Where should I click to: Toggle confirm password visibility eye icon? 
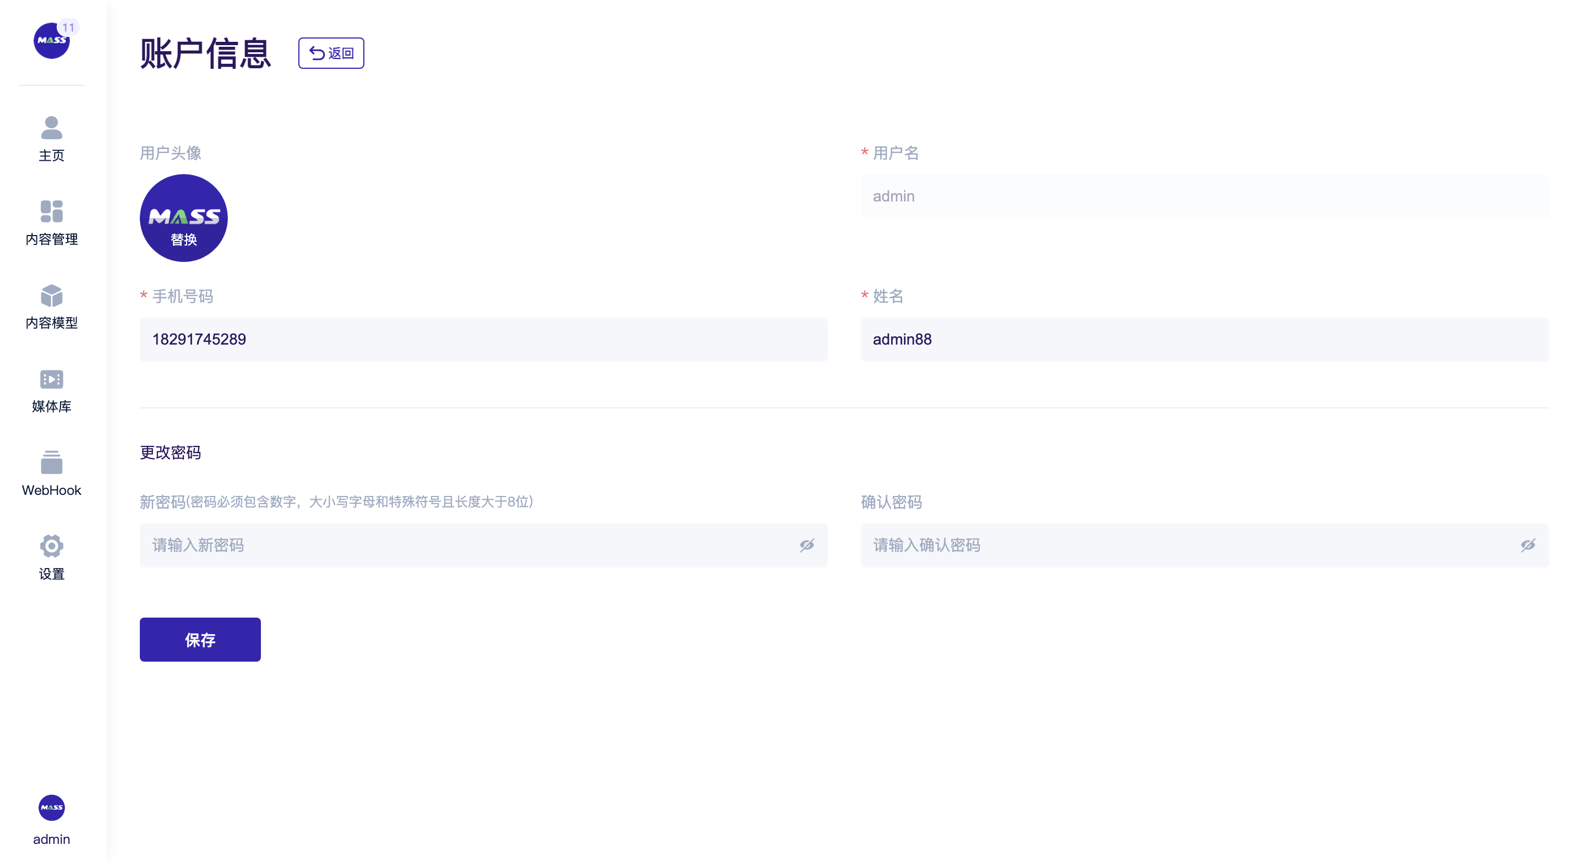pyautogui.click(x=1528, y=545)
